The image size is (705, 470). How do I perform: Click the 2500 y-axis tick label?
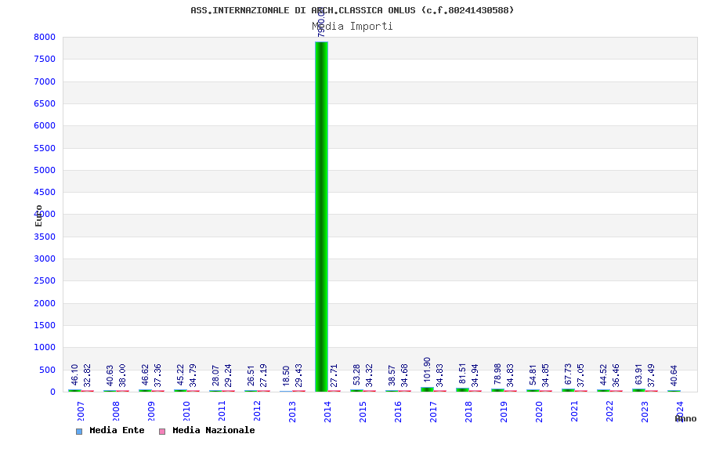45,280
